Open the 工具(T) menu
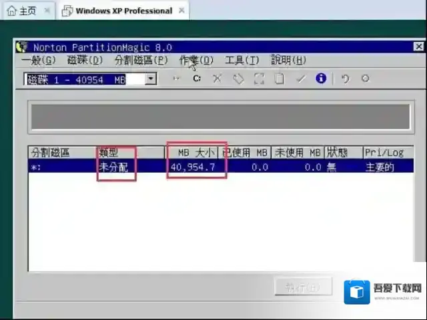Screen dimensions: 427x320 242,61
